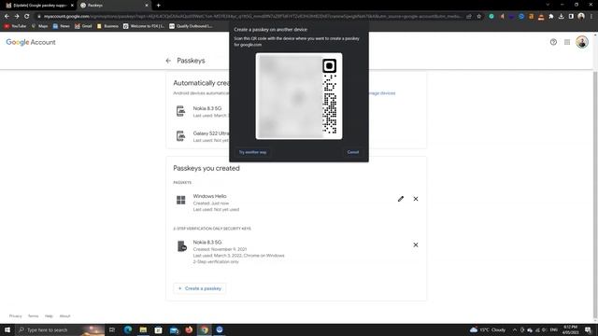Open the Windows Start menu
The width and height of the screenshot is (598, 336).
pos(7,329)
